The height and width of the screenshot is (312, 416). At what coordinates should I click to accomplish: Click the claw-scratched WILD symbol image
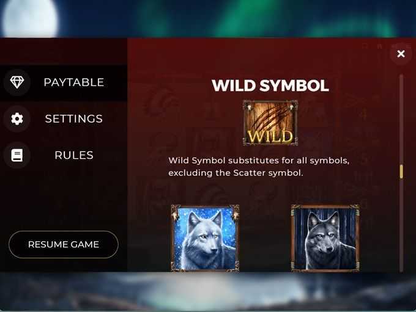[x=270, y=123]
